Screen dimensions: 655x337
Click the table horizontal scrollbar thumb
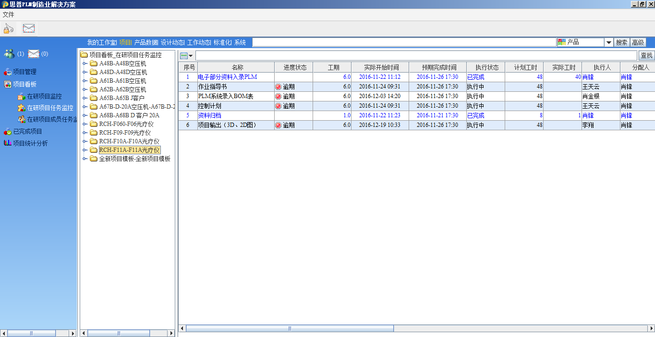tap(290, 329)
